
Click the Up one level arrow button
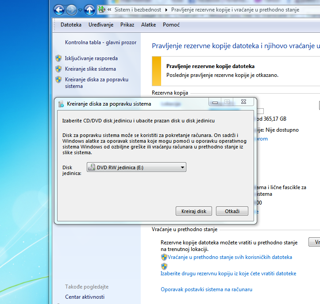tap(89, 10)
